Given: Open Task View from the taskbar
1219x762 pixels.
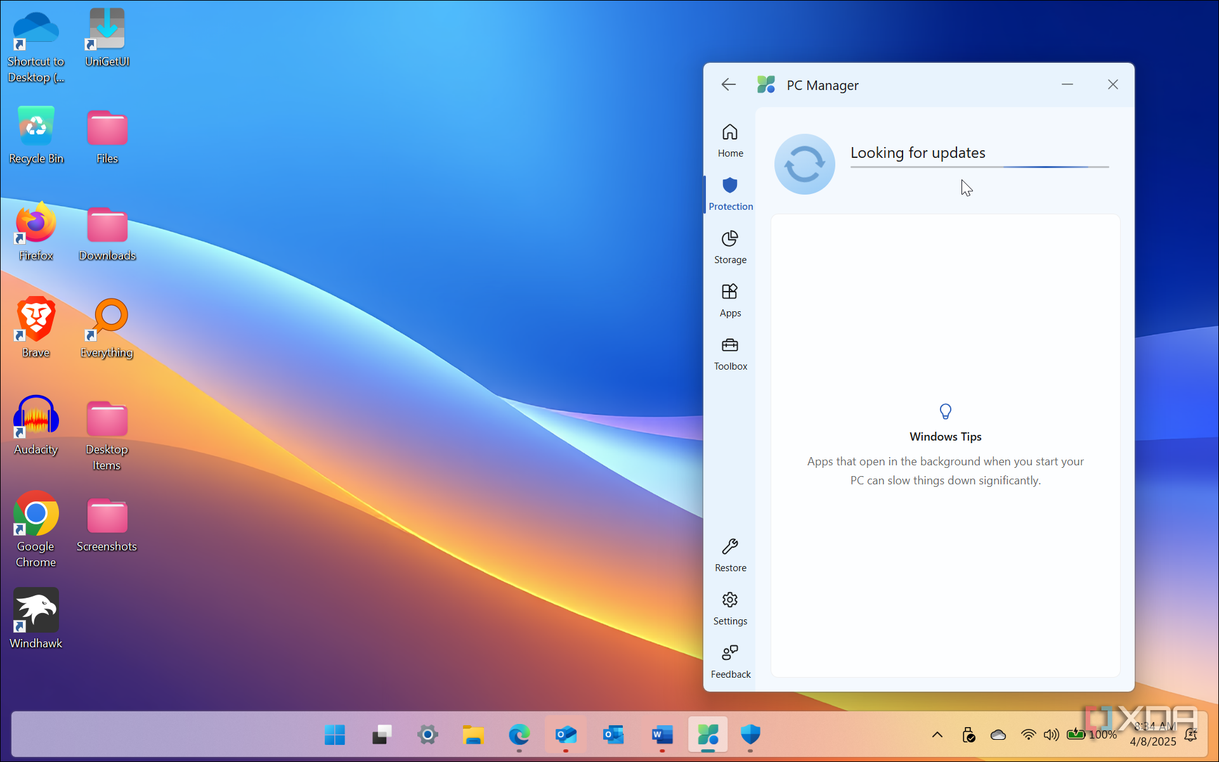Looking at the screenshot, I should [381, 735].
